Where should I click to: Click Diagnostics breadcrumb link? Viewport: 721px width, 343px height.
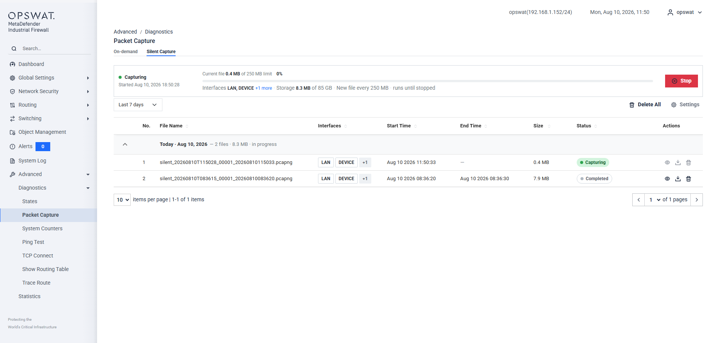[159, 32]
